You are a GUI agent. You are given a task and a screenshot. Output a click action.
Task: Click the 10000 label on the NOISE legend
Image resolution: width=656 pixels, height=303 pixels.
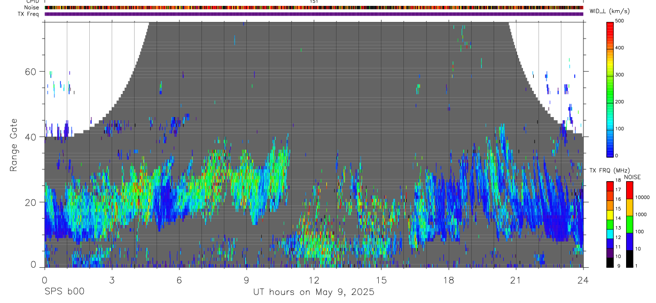pyautogui.click(x=643, y=198)
